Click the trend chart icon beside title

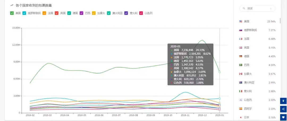pyautogui.click(x=12, y=5)
